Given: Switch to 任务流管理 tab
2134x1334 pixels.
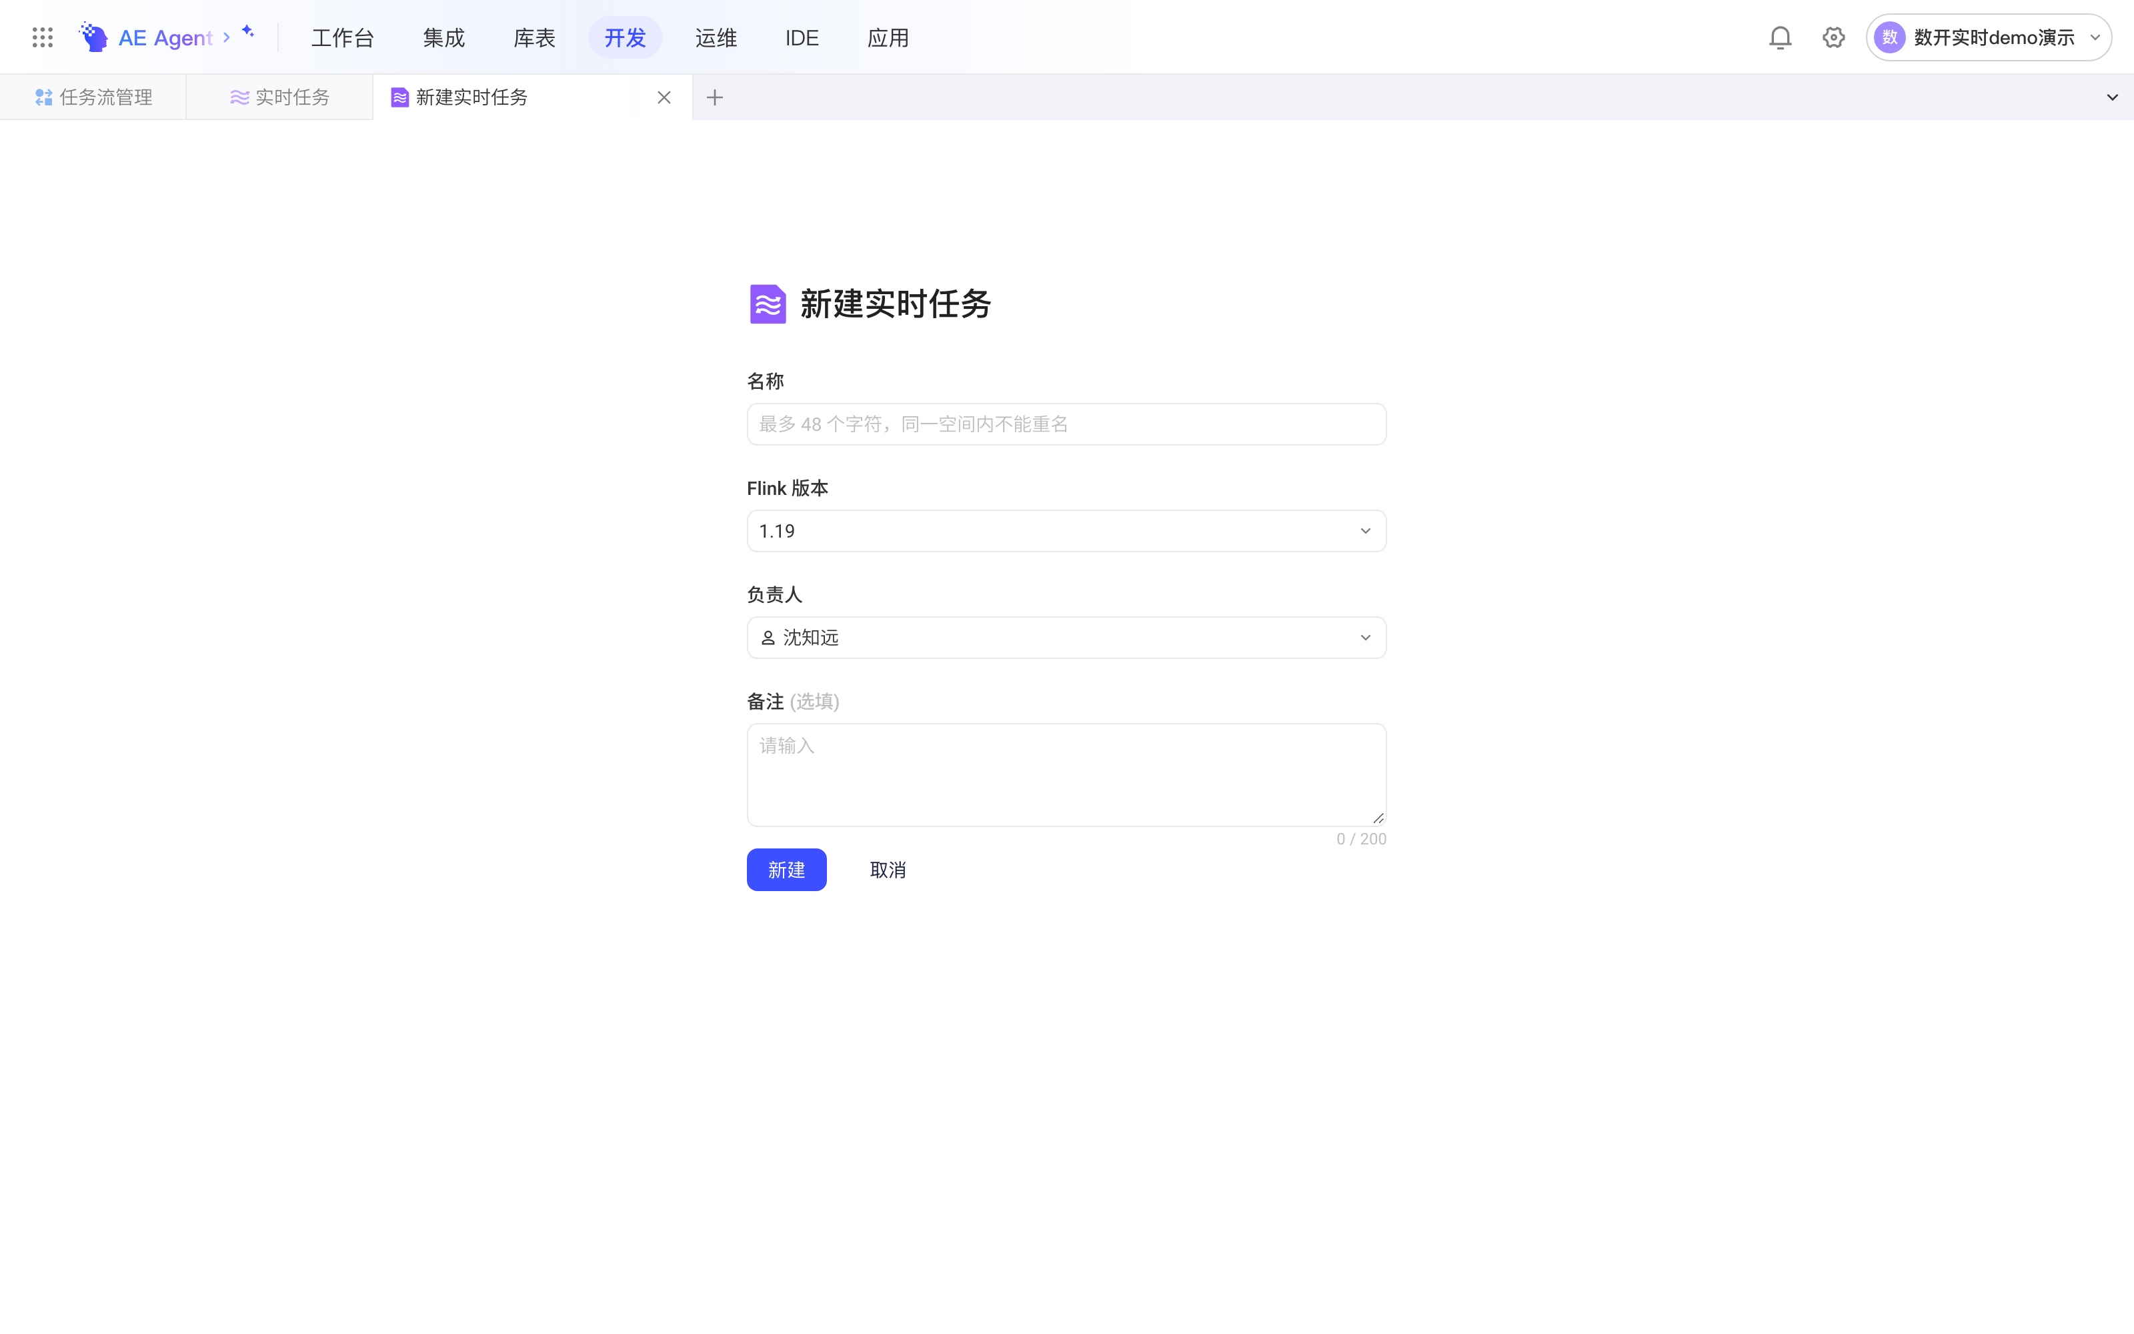Looking at the screenshot, I should click(93, 97).
